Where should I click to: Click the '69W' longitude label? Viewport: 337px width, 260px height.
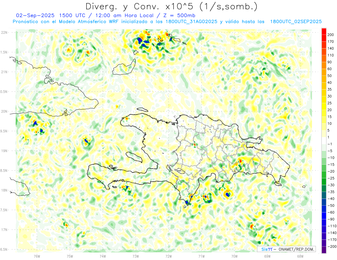point(267,256)
